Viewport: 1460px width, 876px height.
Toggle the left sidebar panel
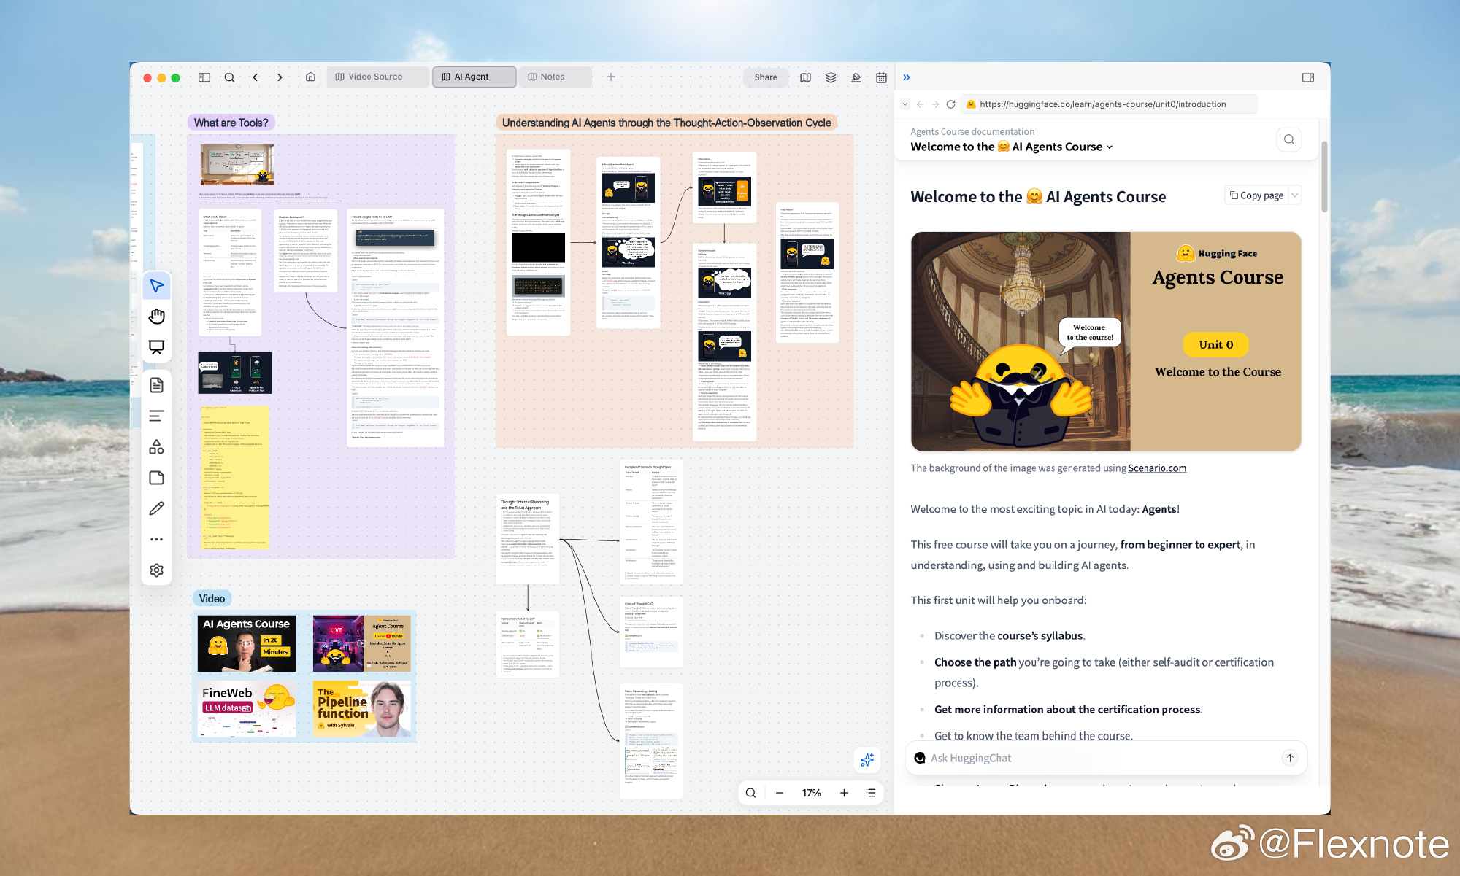coord(204,77)
